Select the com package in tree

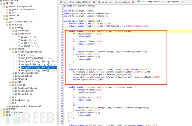tap(11, 19)
